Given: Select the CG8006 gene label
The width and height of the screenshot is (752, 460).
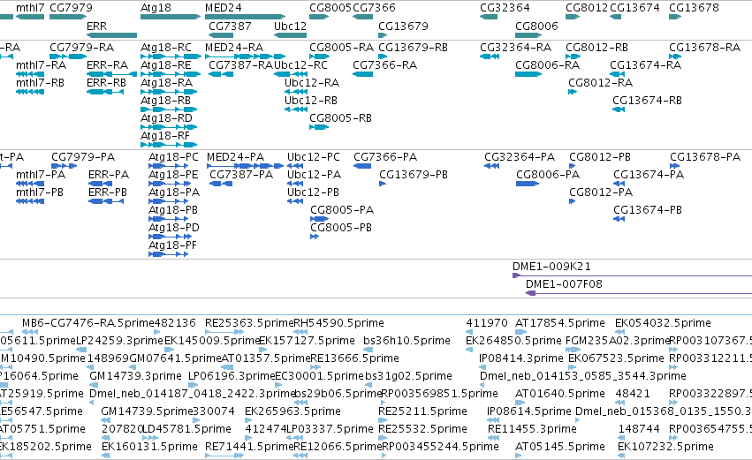Looking at the screenshot, I should click(x=536, y=26).
